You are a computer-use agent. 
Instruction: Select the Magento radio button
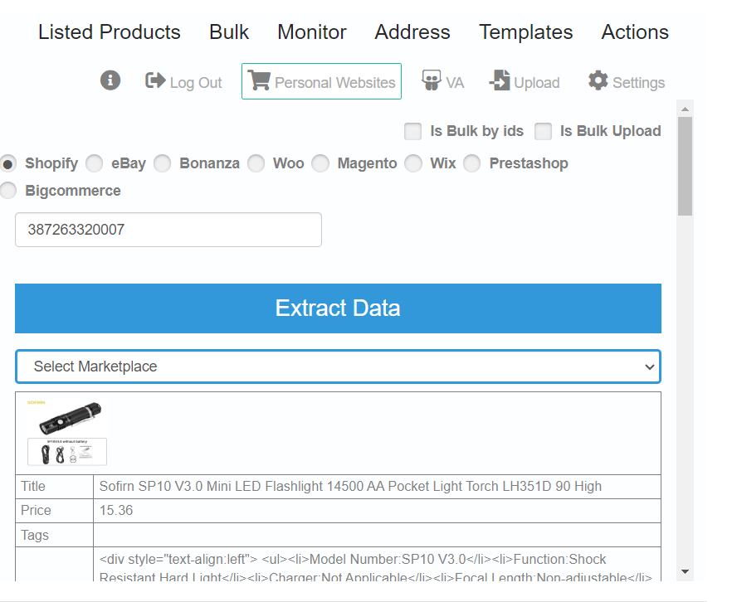coord(320,163)
